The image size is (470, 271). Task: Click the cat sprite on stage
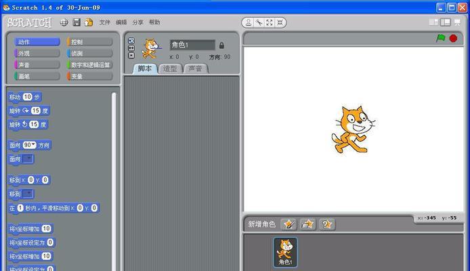[352, 129]
